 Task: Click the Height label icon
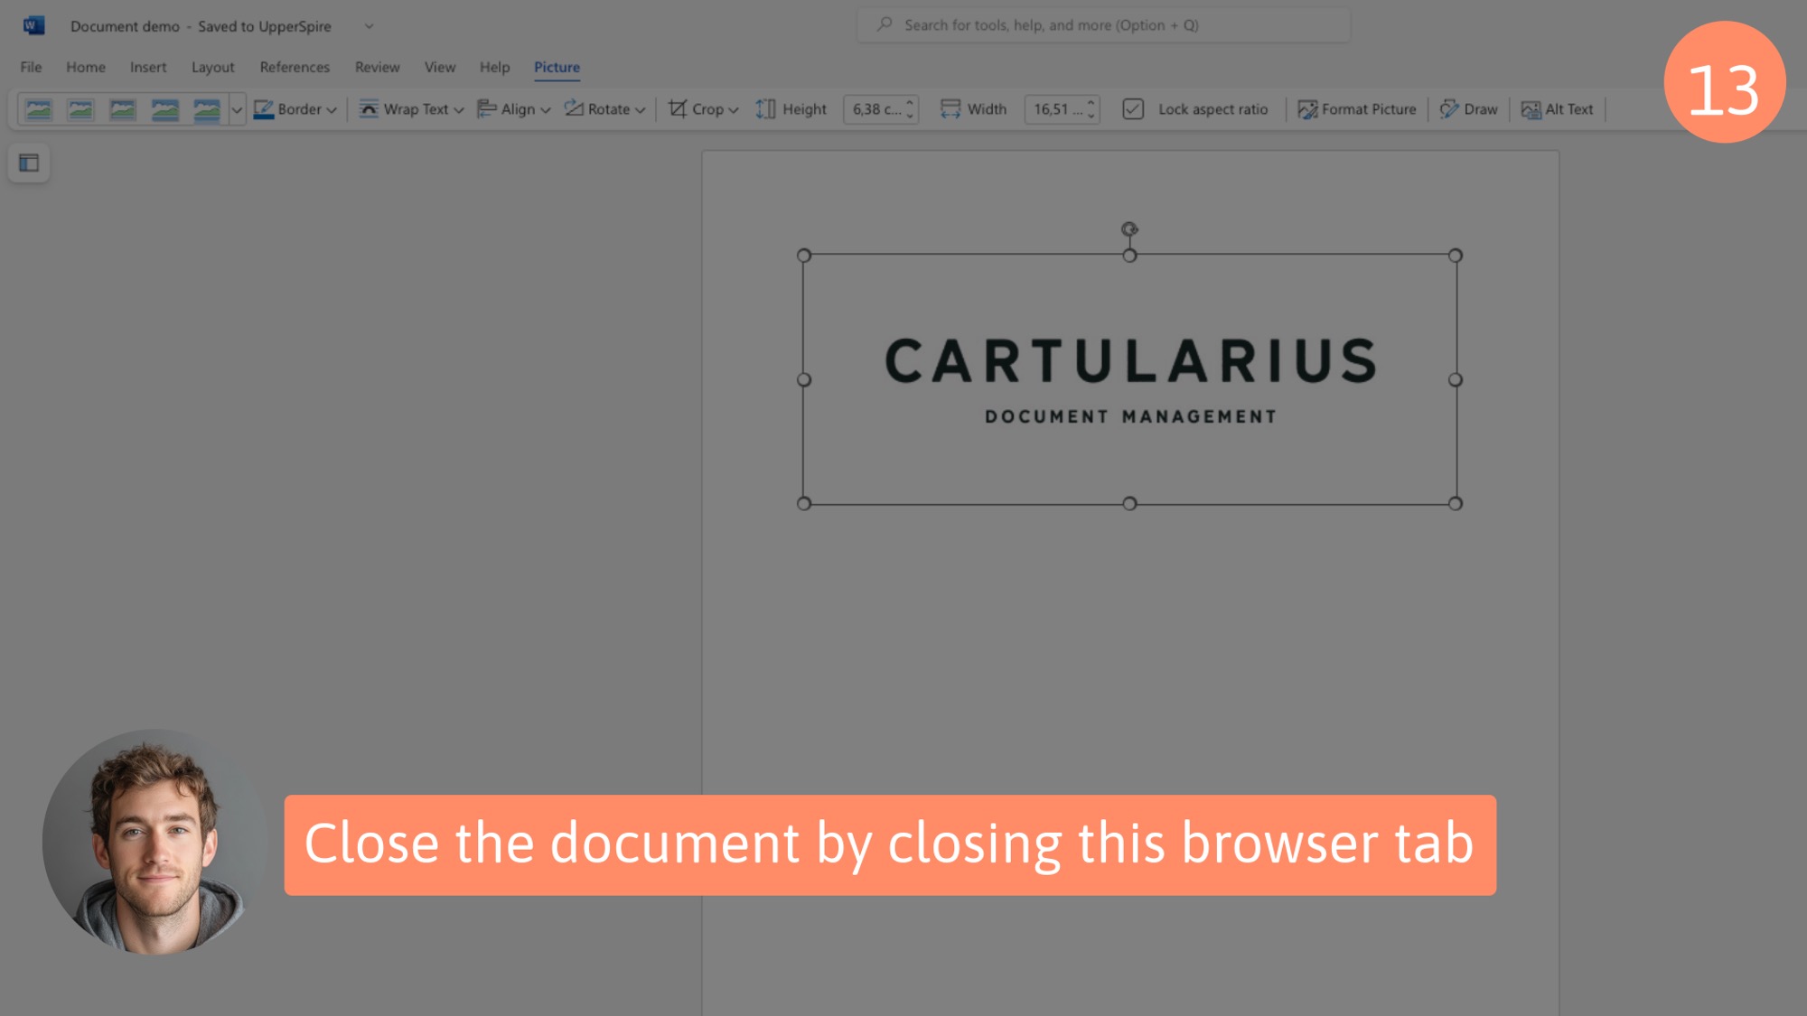click(x=766, y=109)
